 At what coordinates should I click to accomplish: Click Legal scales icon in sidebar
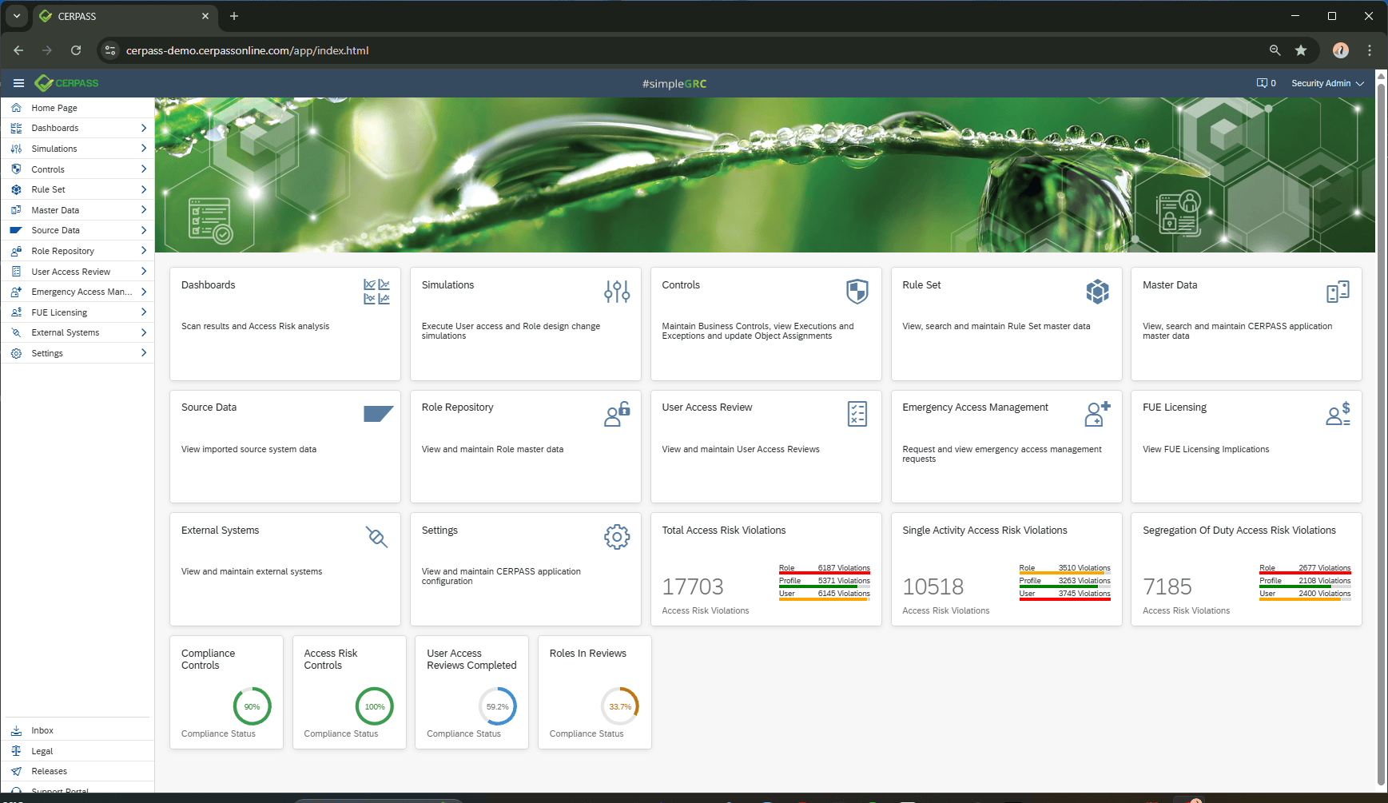(16, 751)
